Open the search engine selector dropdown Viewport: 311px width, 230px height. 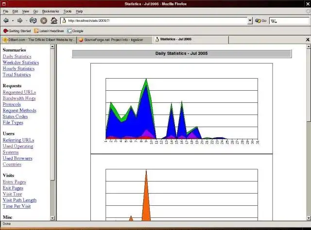[x=274, y=21]
